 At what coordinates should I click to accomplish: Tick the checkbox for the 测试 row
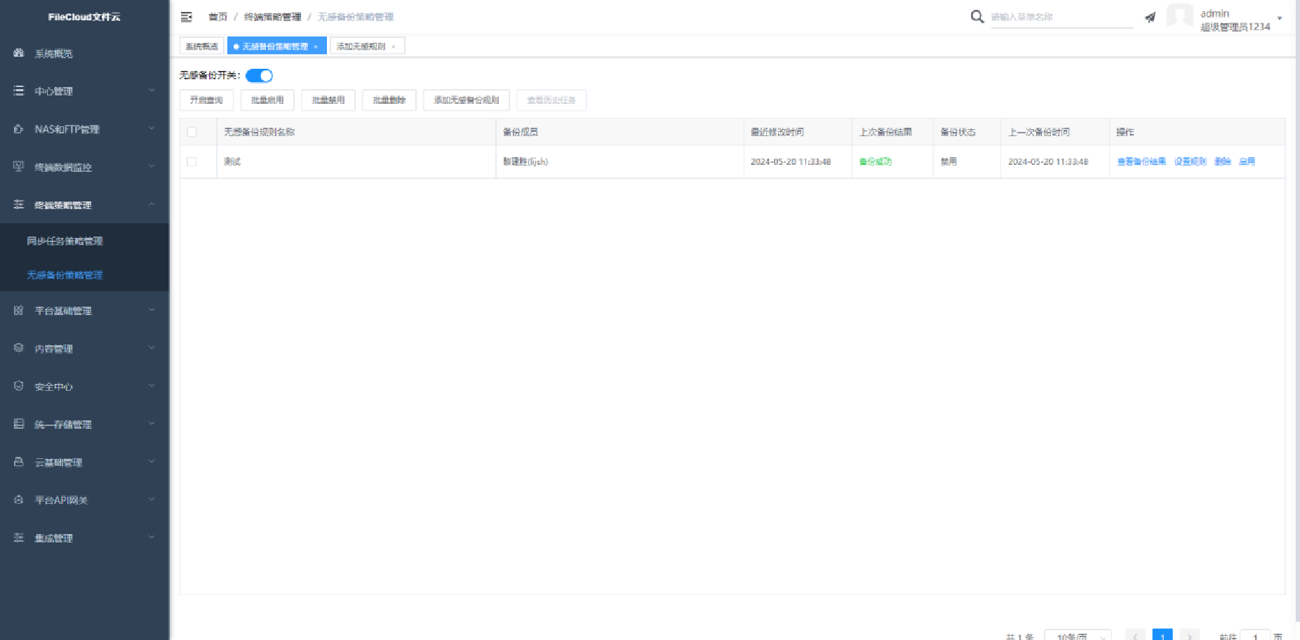(192, 161)
